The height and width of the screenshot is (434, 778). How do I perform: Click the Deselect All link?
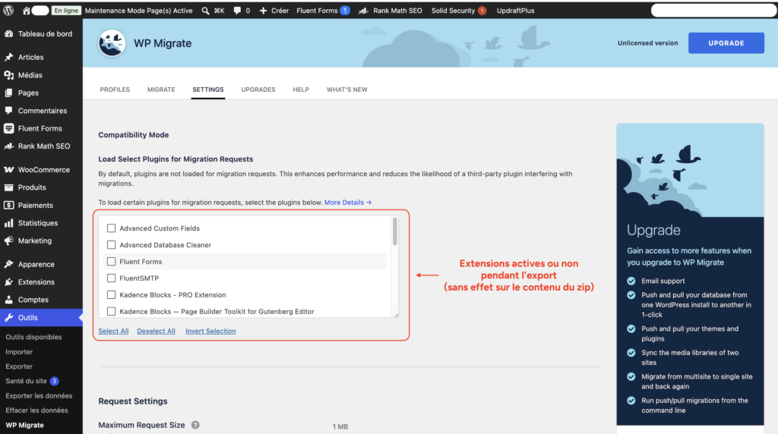[156, 331]
